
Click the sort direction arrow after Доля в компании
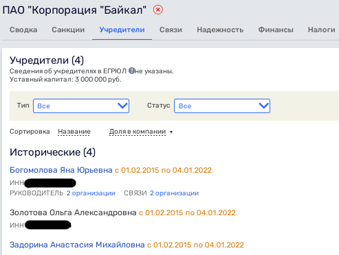click(171, 132)
